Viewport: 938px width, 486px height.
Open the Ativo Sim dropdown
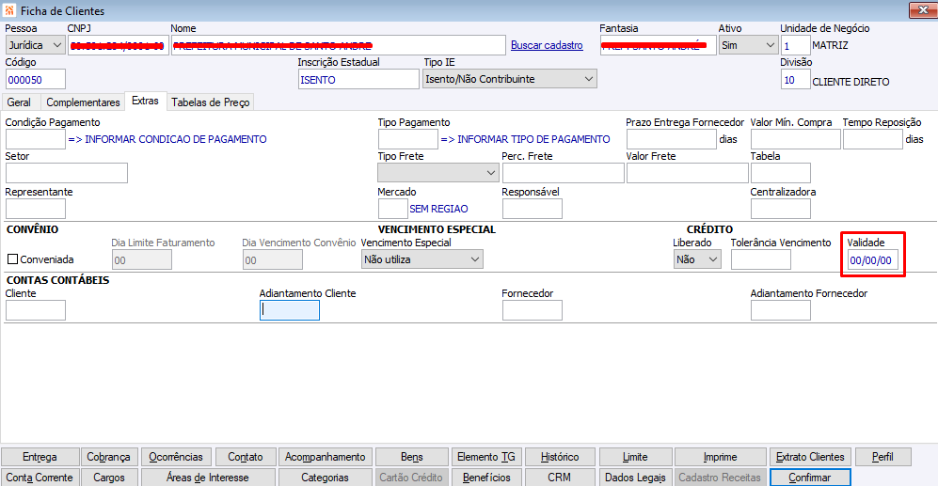[748, 45]
